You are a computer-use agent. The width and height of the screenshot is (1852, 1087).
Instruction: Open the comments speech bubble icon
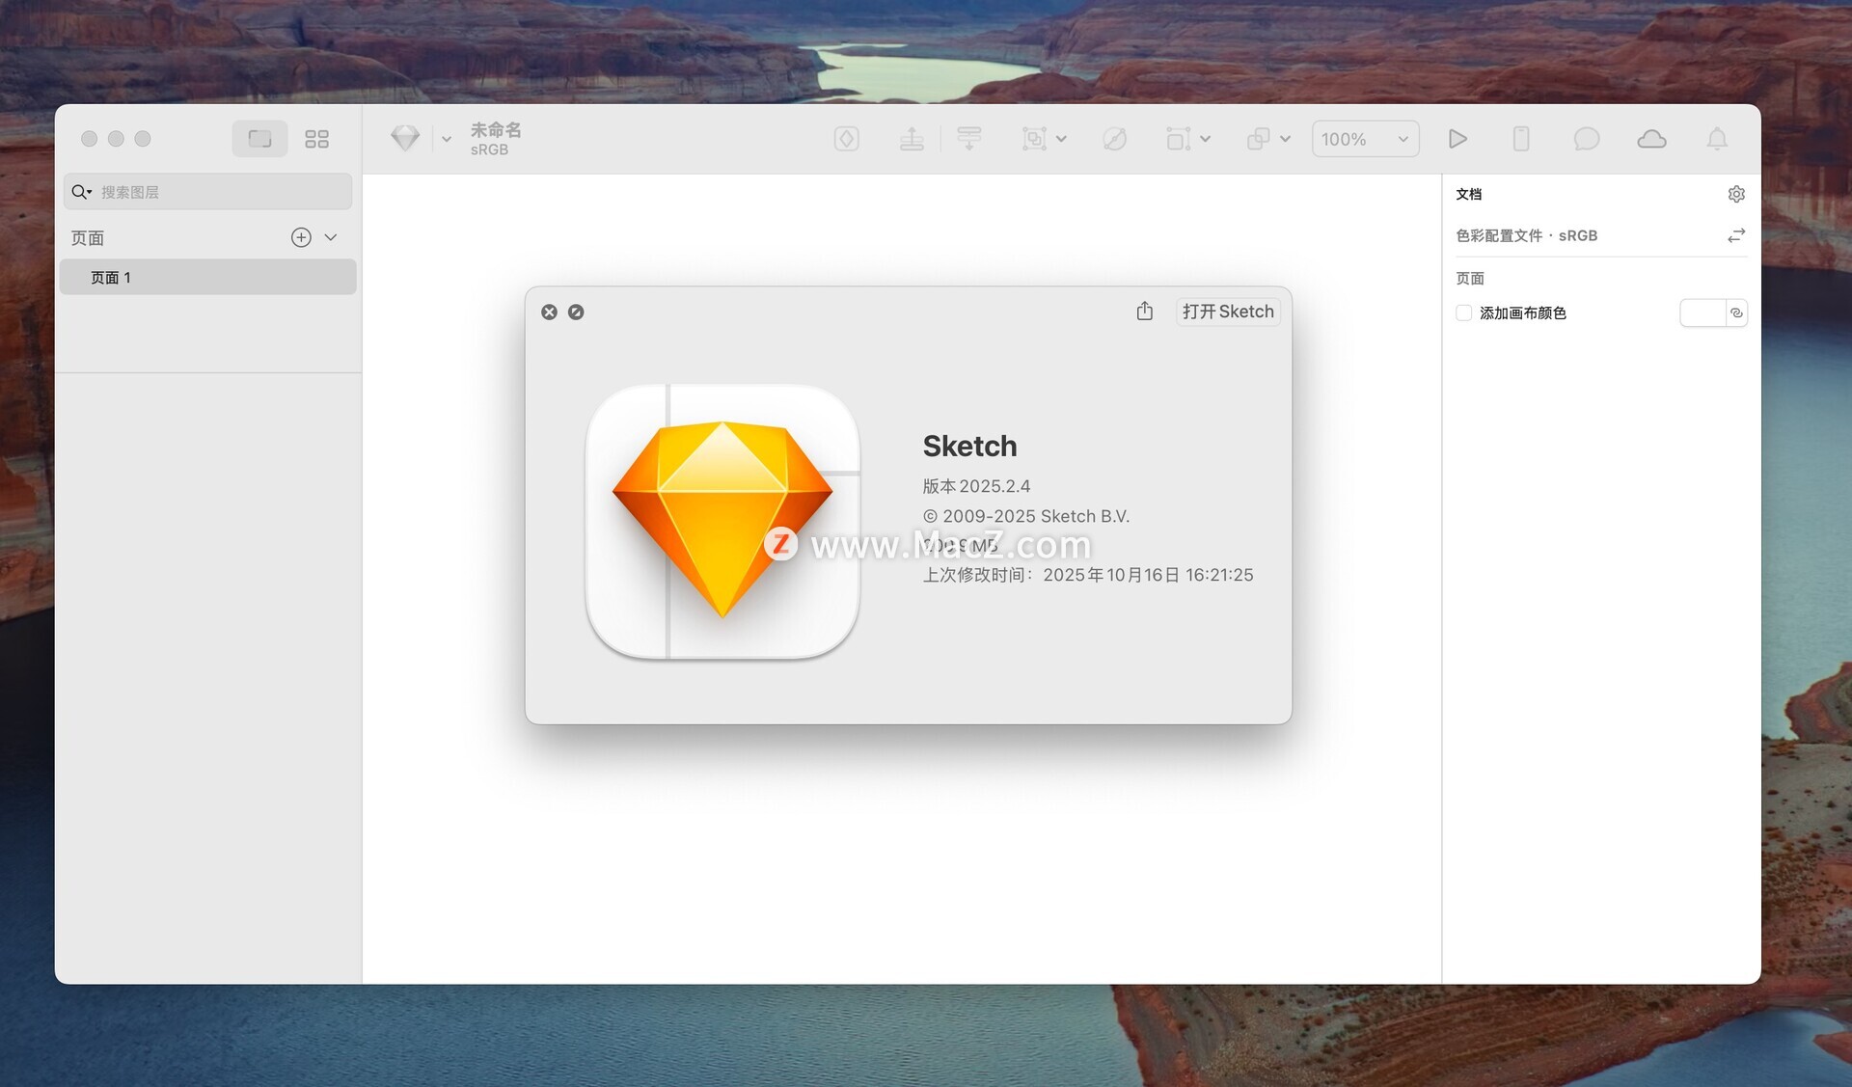tap(1586, 139)
